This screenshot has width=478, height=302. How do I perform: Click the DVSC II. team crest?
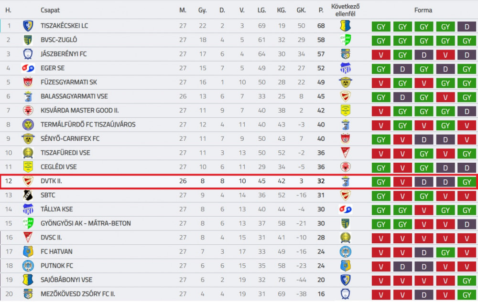click(x=28, y=237)
